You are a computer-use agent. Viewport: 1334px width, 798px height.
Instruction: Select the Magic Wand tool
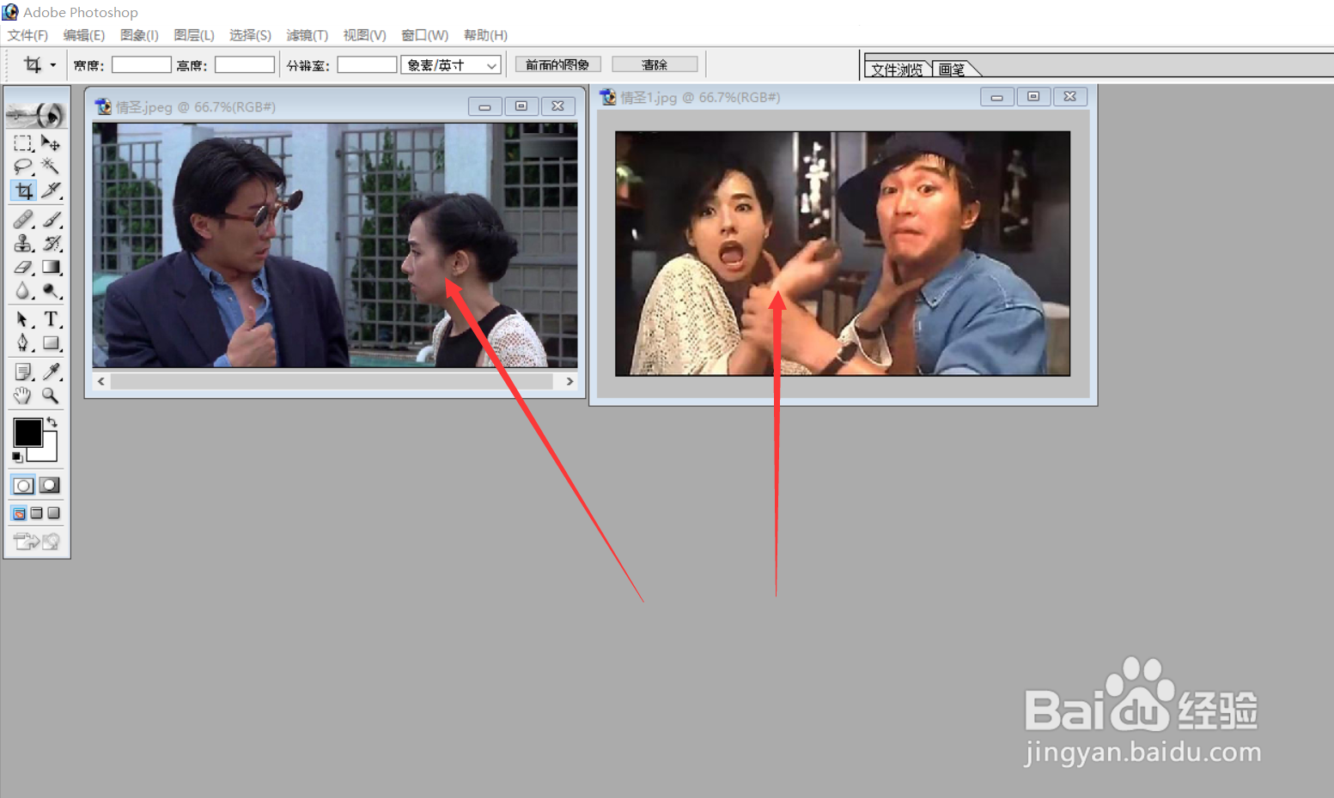(x=51, y=166)
